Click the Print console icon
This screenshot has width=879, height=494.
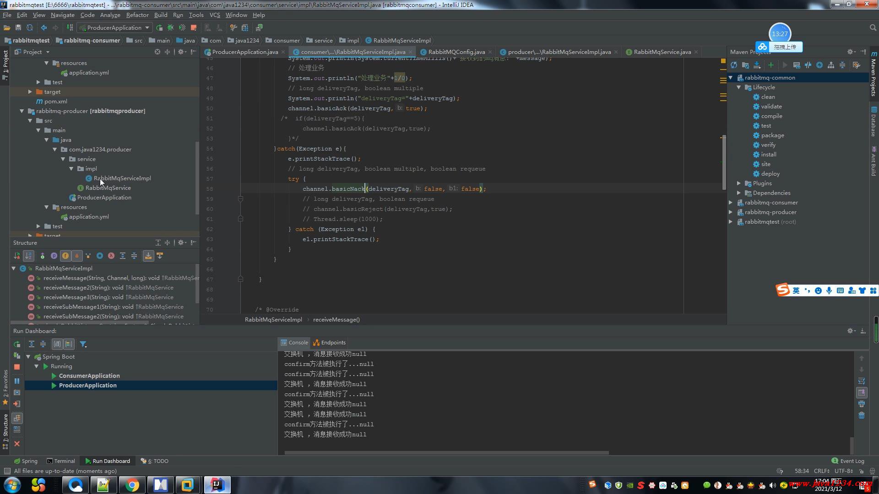point(862,404)
